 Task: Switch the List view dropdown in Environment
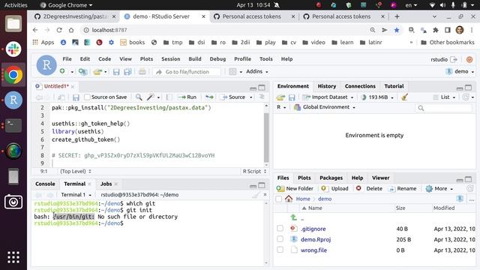(x=444, y=97)
